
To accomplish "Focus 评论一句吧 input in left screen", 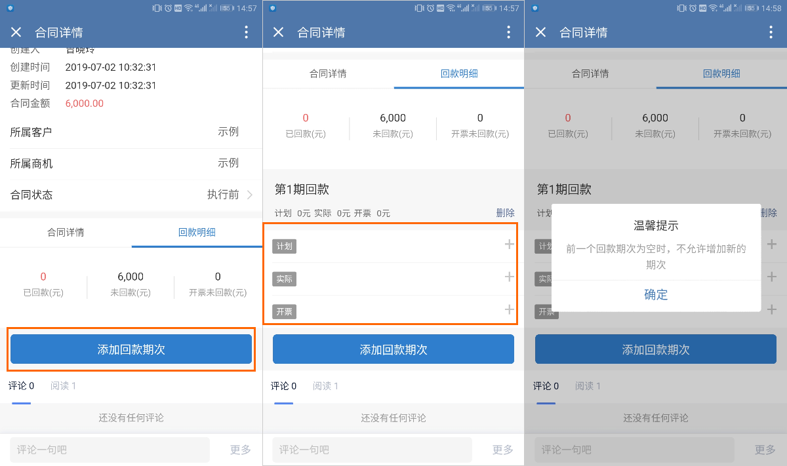I will tap(110, 450).
